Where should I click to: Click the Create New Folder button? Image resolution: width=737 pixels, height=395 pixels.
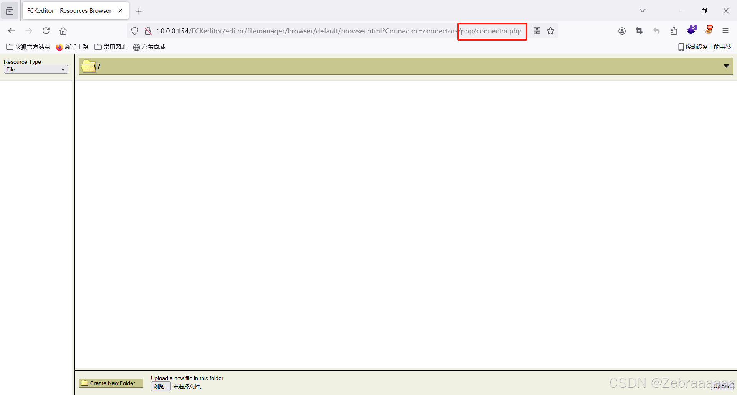[x=111, y=383]
